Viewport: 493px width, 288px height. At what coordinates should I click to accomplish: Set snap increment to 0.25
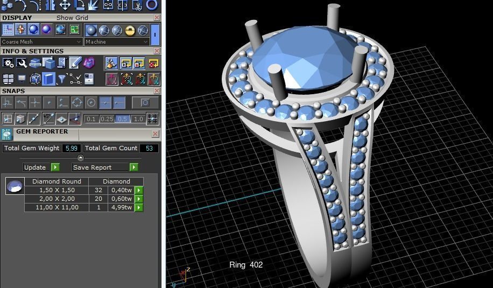pyautogui.click(x=107, y=119)
